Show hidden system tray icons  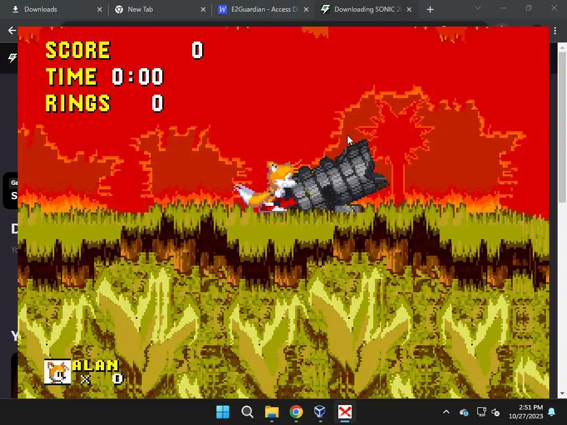pyautogui.click(x=446, y=412)
